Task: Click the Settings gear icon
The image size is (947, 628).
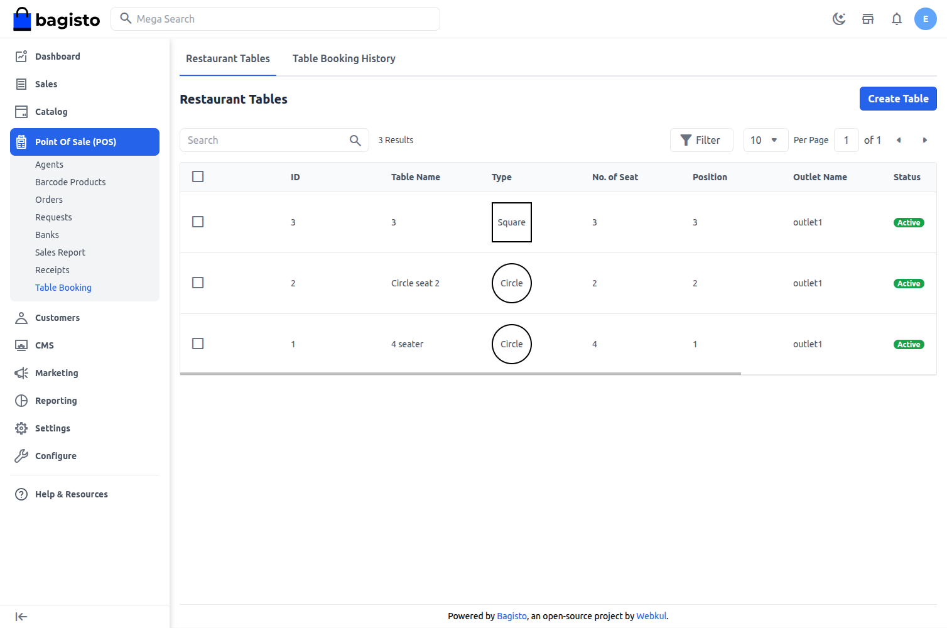Action: tap(21, 428)
